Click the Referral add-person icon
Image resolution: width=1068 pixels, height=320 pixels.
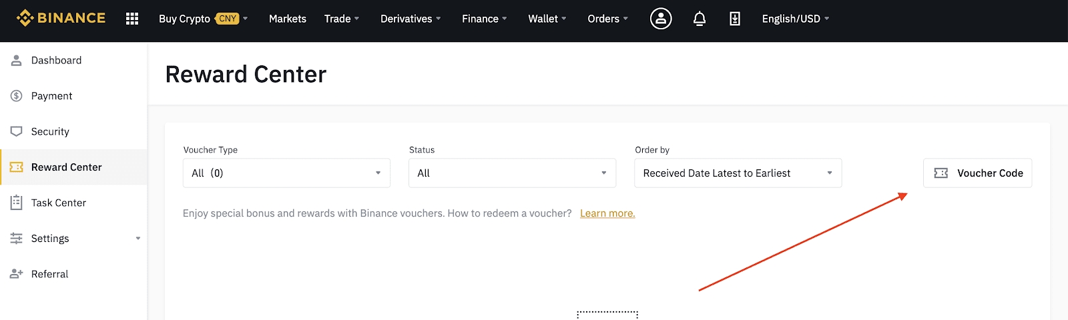17,274
